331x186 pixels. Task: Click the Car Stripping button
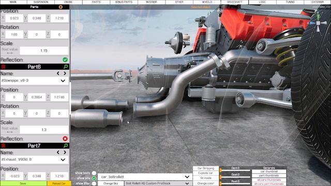coord(206,168)
